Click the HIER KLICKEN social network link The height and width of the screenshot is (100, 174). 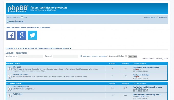pos(66,48)
